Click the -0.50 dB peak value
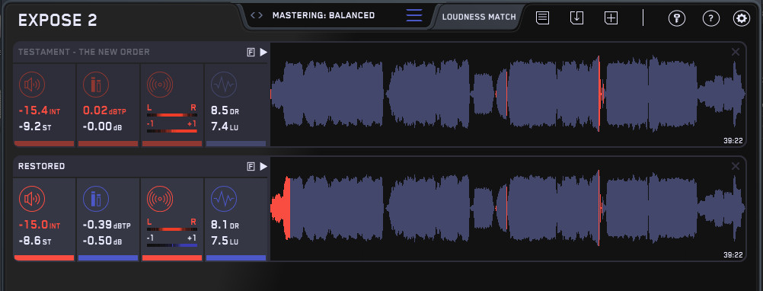 pos(102,241)
